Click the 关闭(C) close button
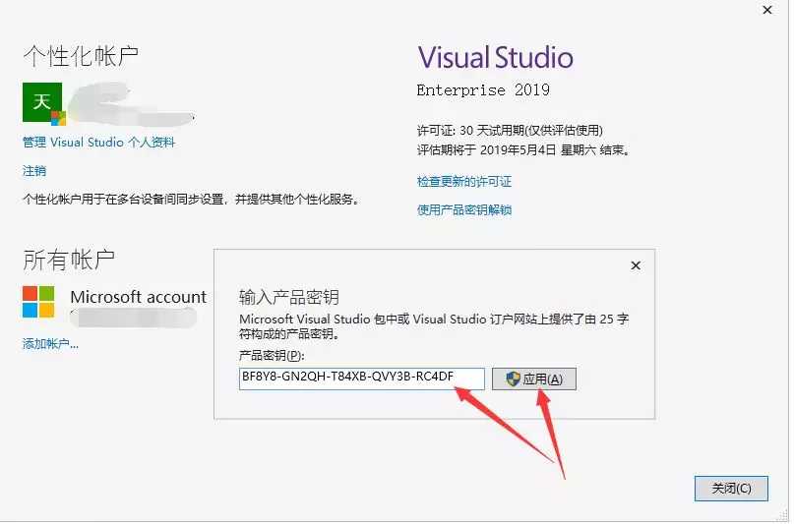The image size is (794, 524). coord(731,488)
